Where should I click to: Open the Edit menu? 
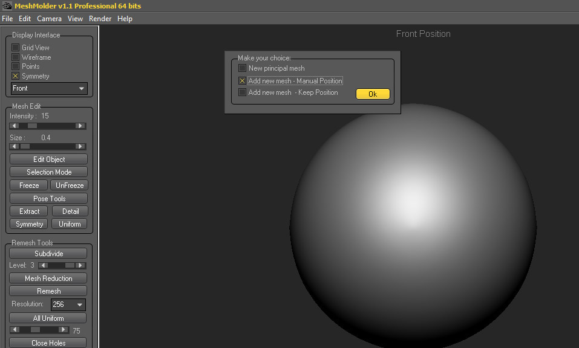click(x=25, y=19)
